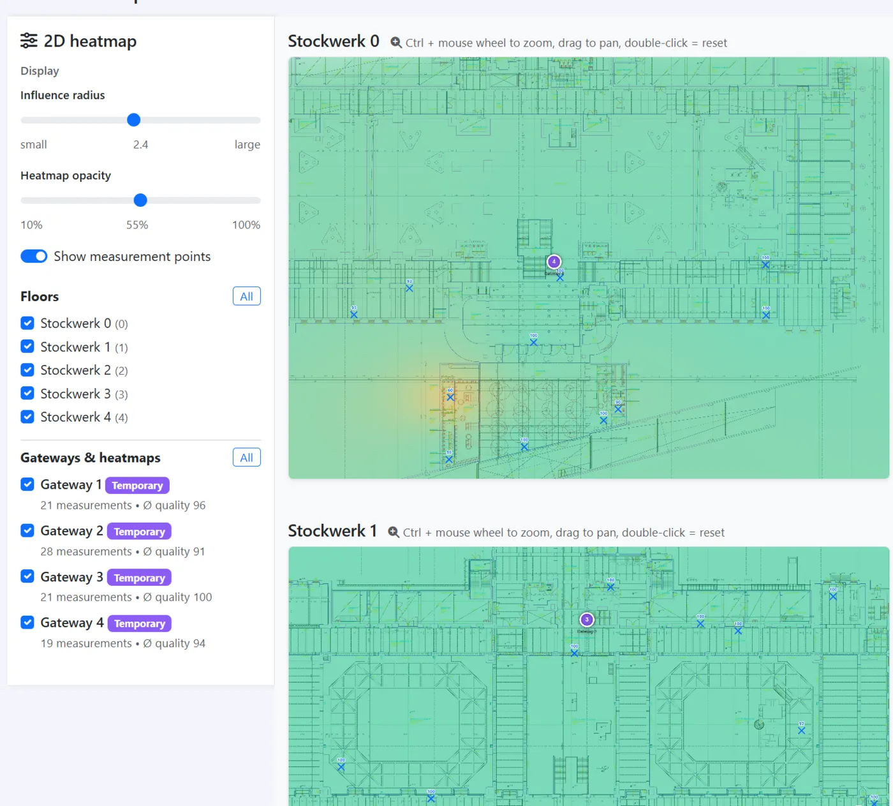Viewport: 893px width, 806px height.
Task: Click the '55%' opacity value
Action: 137,225
